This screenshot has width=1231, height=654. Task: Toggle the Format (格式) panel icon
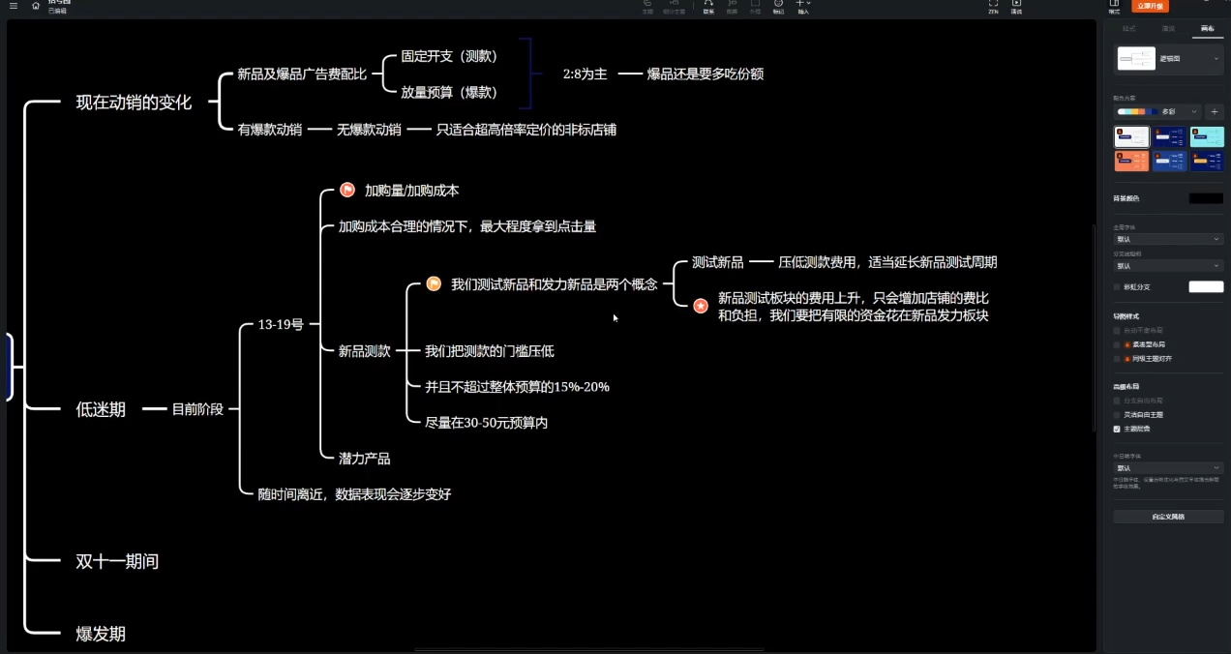pos(1114,5)
